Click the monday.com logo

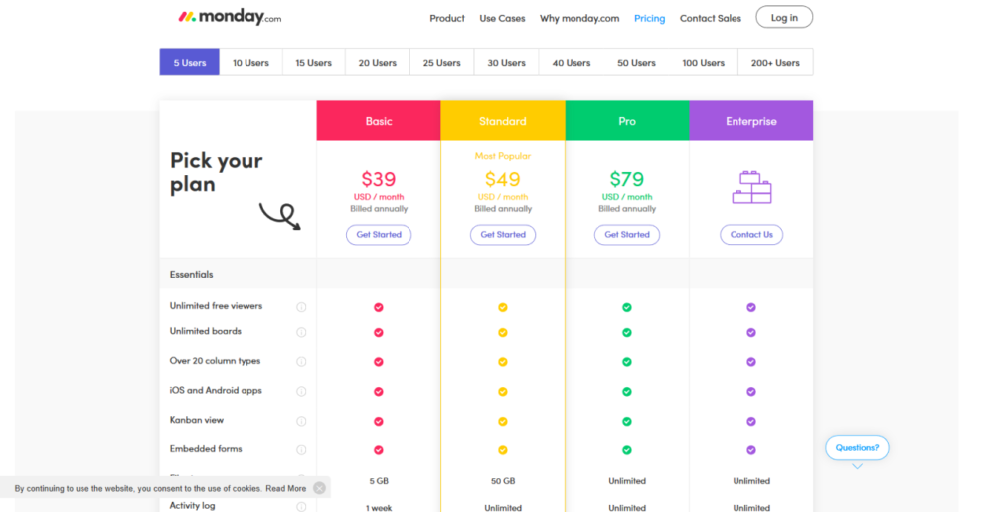pos(230,16)
